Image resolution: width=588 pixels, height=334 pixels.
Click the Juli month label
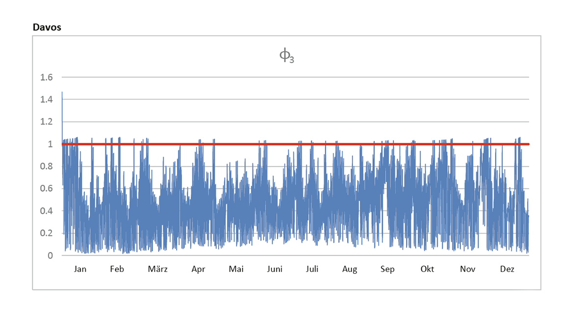(x=312, y=269)
